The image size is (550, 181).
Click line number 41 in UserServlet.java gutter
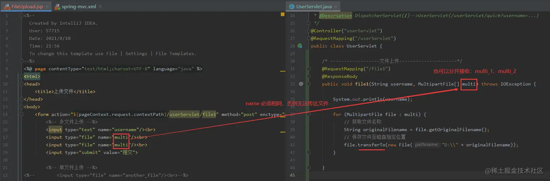click(x=292, y=145)
